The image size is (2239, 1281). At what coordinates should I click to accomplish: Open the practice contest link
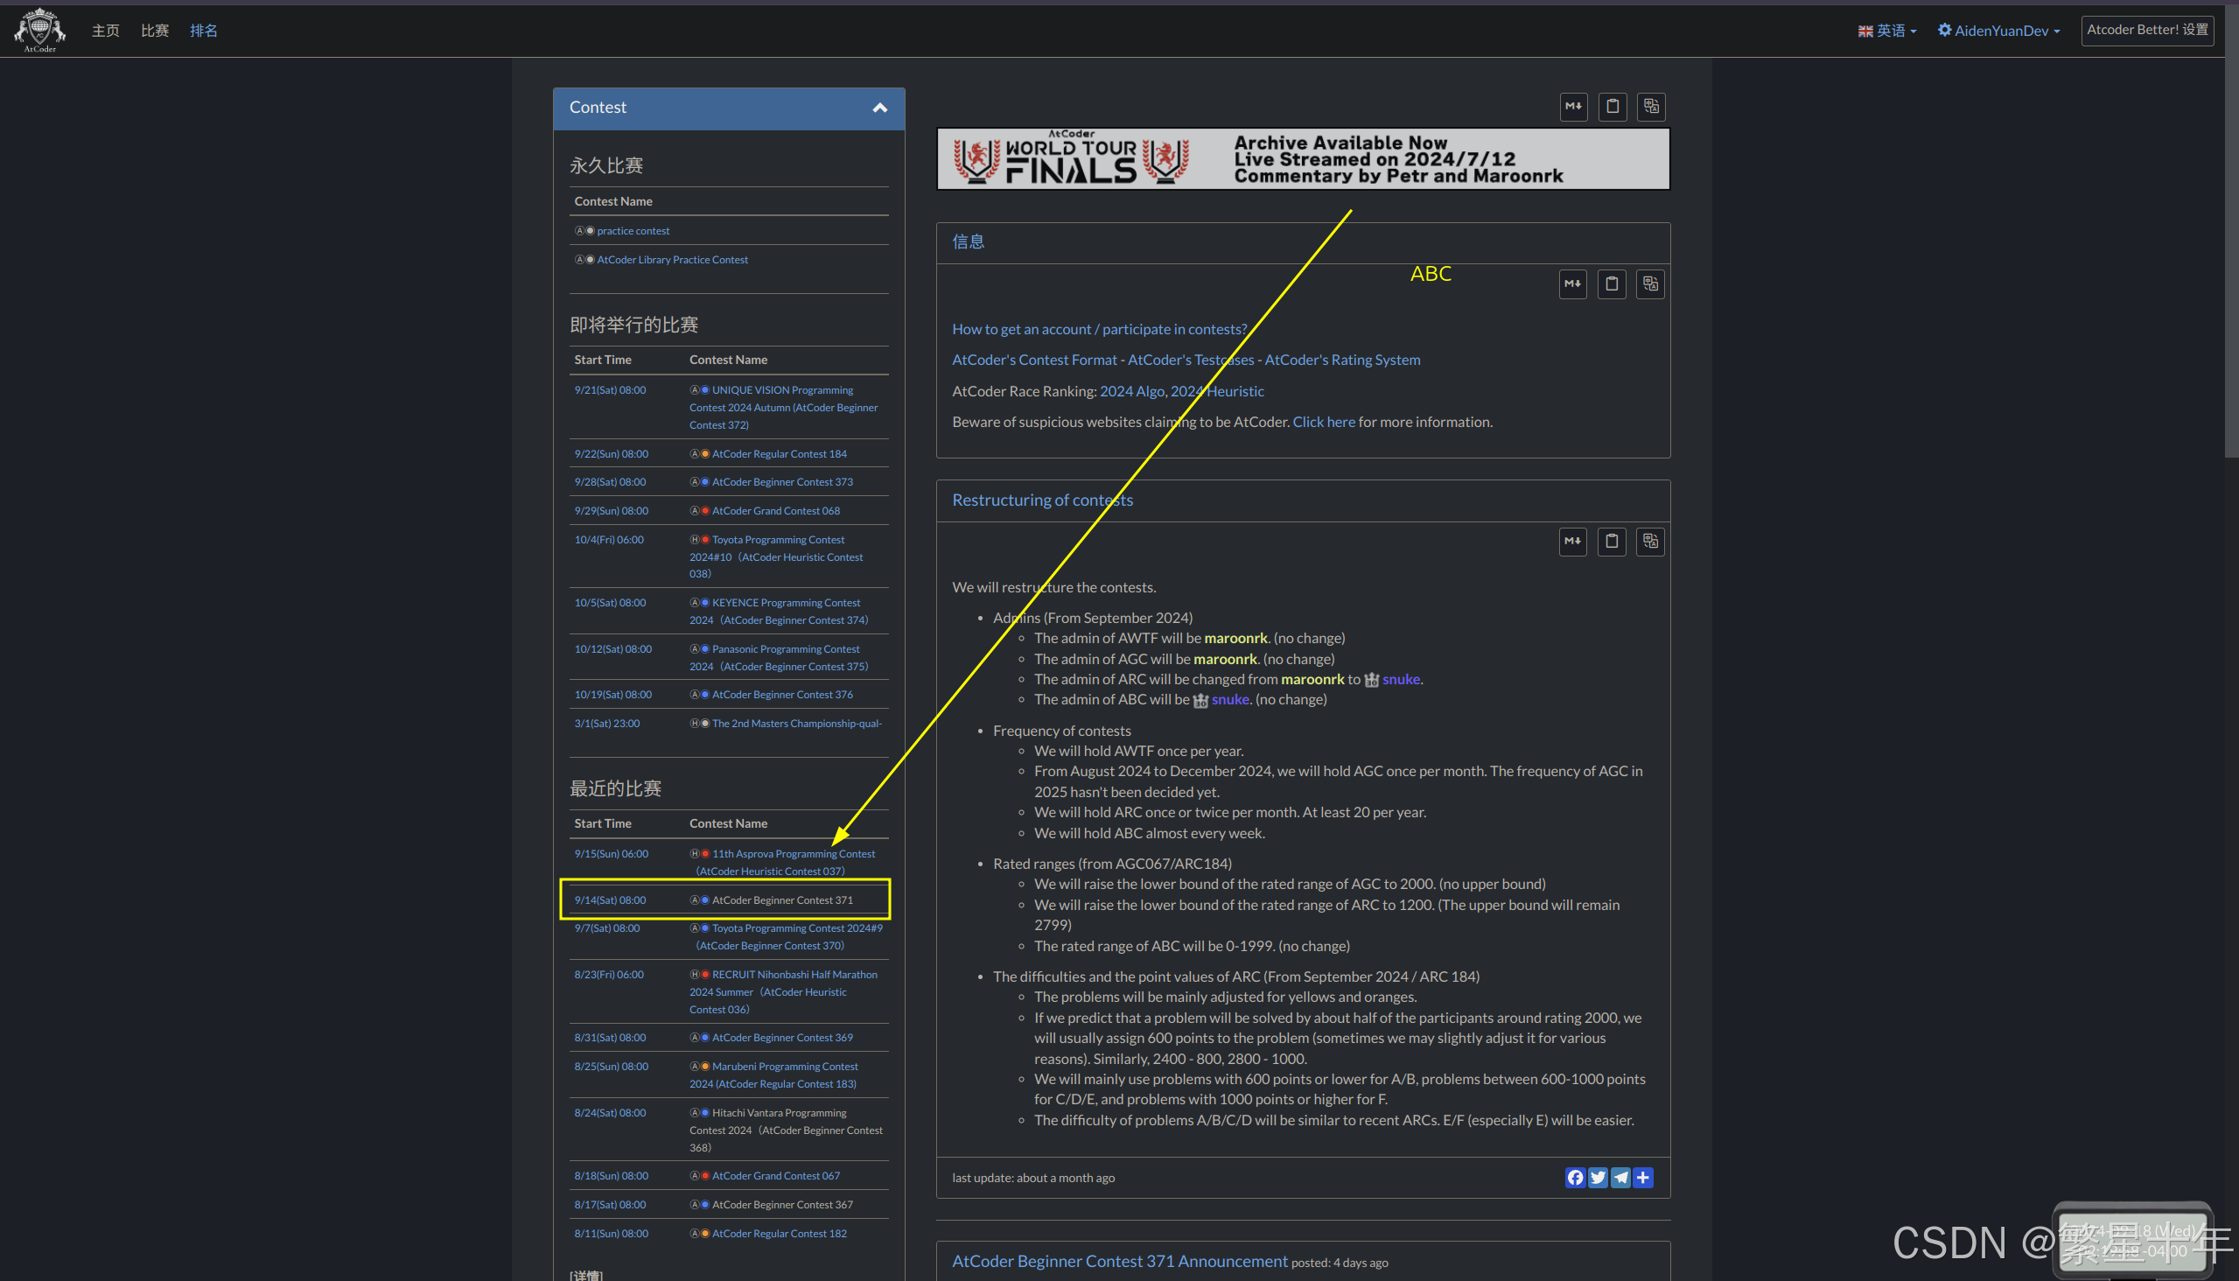pos(633,230)
